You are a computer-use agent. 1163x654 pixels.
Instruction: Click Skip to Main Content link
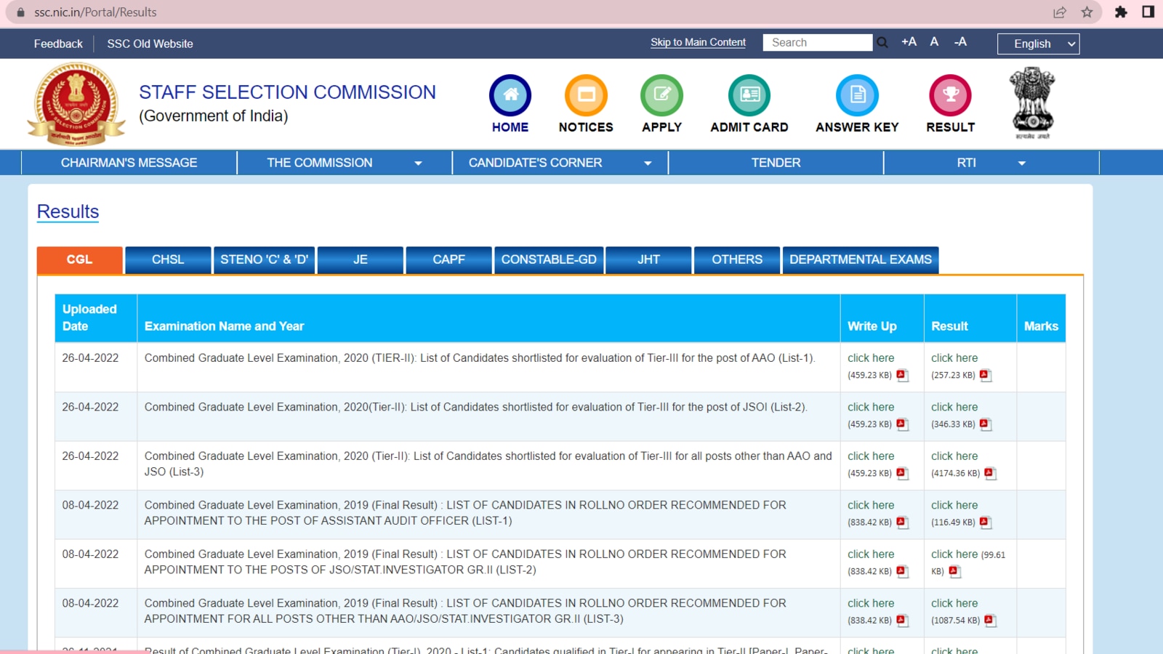point(698,42)
